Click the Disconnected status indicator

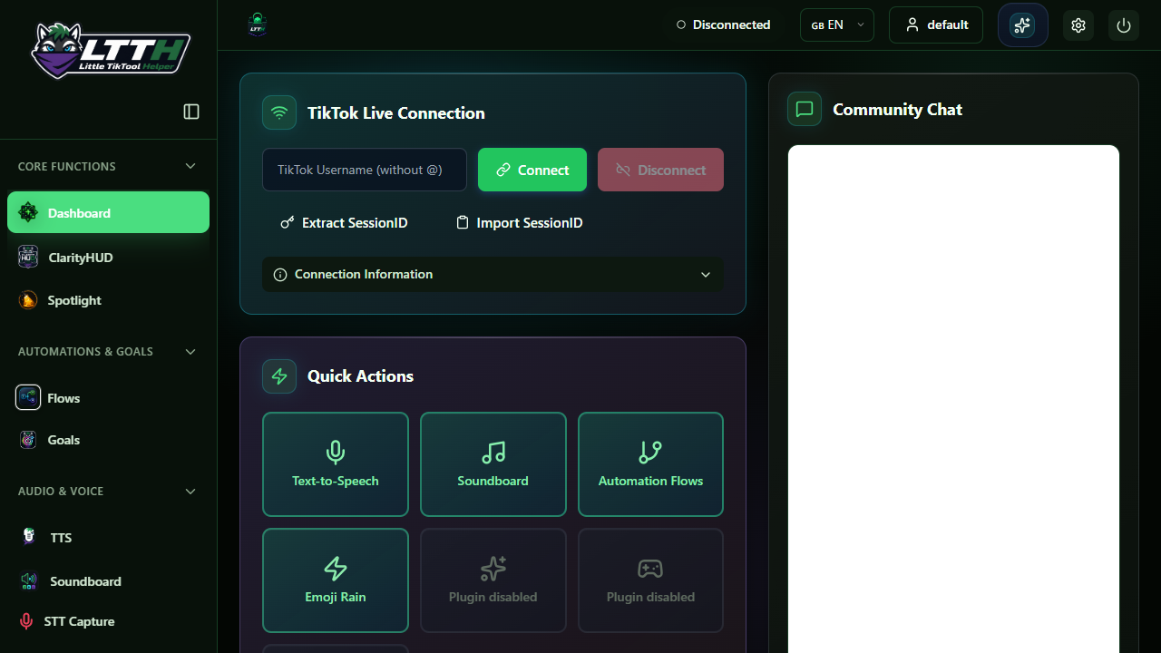724,25
